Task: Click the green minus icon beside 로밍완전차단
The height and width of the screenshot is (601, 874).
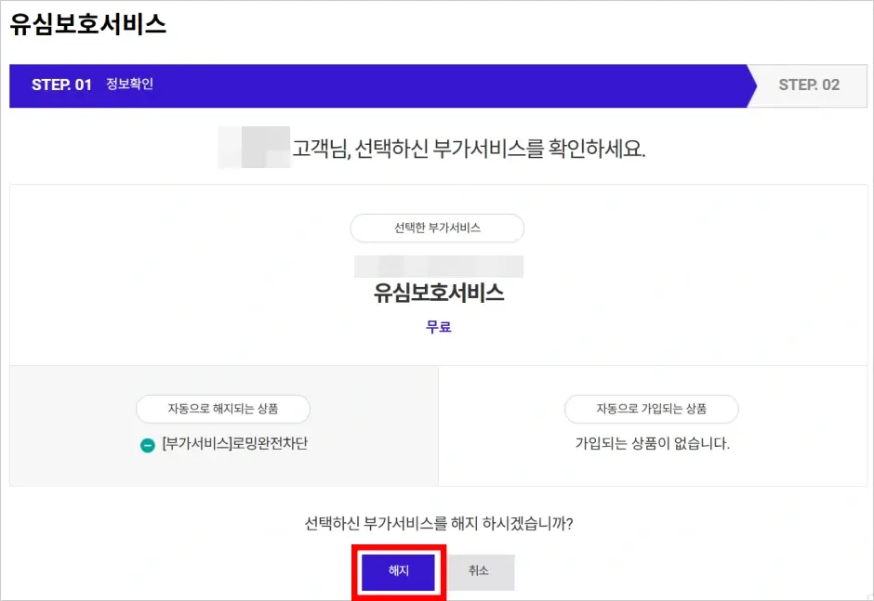Action: [147, 445]
